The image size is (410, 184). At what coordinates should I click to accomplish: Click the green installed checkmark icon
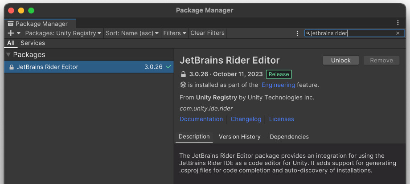pyautogui.click(x=168, y=67)
